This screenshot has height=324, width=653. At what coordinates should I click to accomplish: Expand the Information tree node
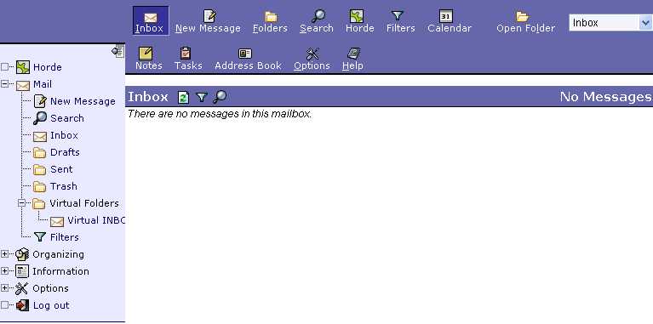5,271
